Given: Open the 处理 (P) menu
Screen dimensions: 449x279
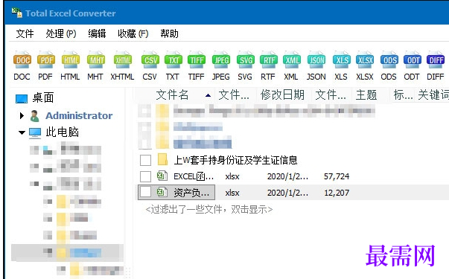Looking at the screenshot, I should (x=61, y=33).
